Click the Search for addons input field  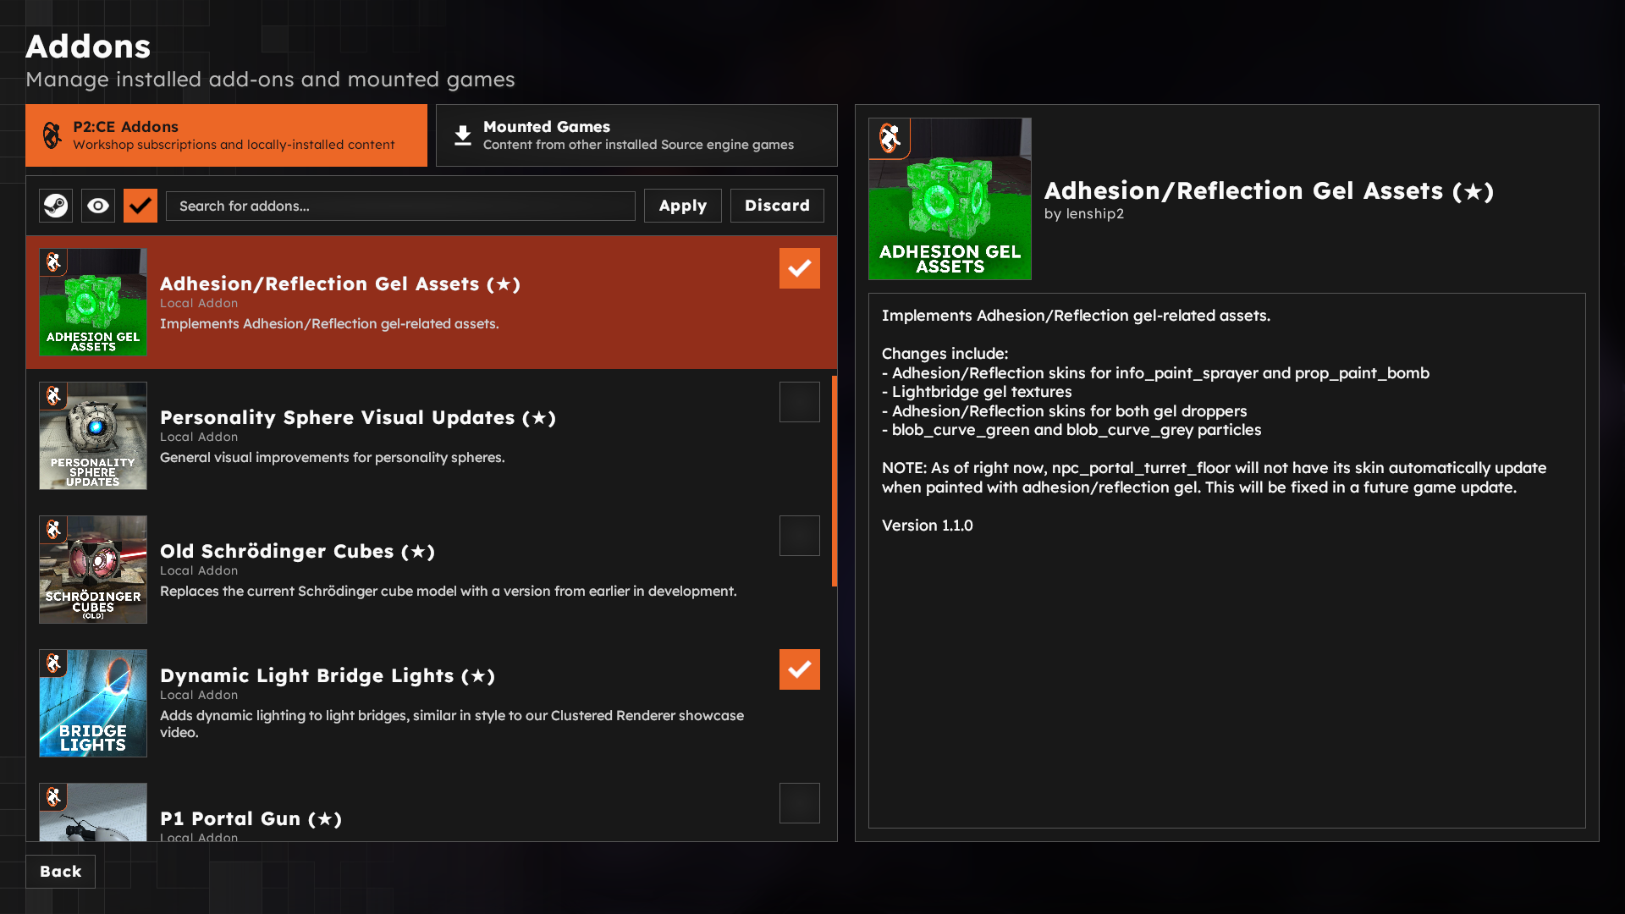point(400,206)
